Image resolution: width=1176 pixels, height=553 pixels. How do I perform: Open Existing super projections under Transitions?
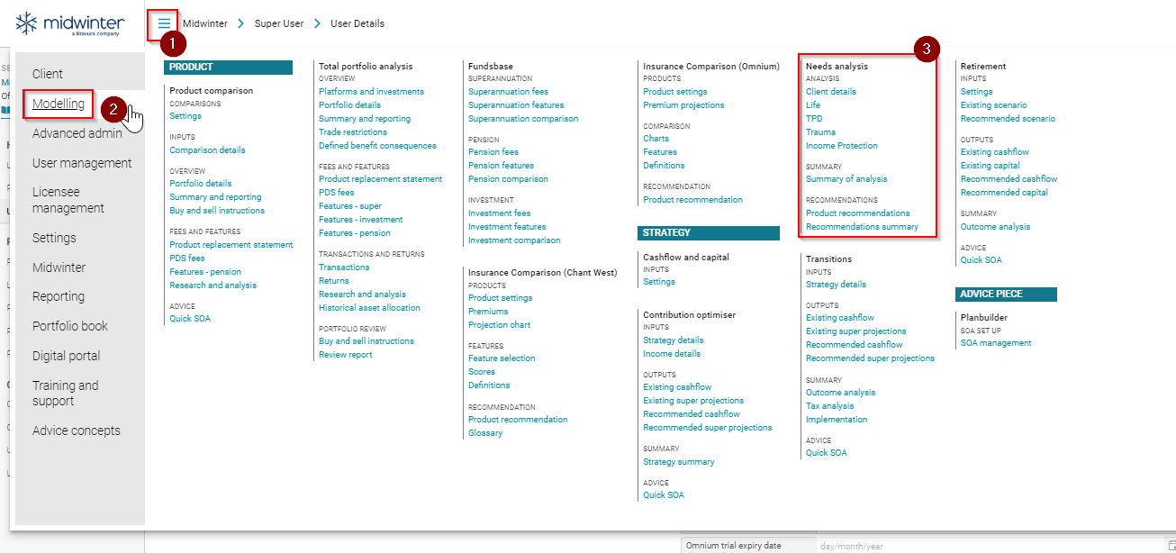[x=856, y=331]
